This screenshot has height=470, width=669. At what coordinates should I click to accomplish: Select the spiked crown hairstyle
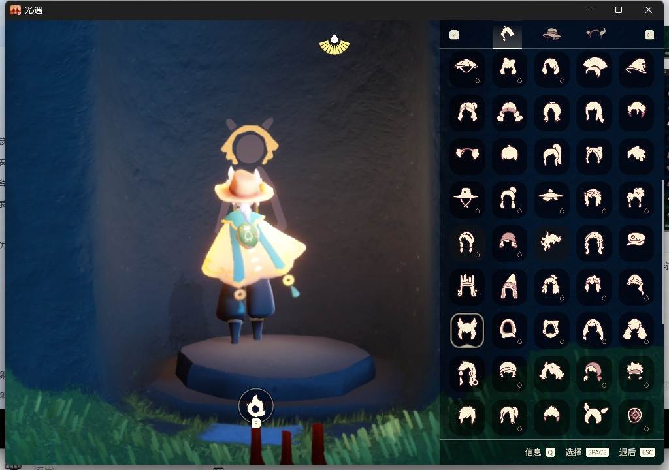[466, 286]
